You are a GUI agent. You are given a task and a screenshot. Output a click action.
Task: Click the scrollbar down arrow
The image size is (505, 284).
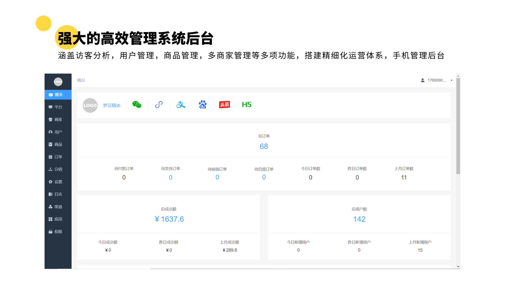[x=458, y=267]
